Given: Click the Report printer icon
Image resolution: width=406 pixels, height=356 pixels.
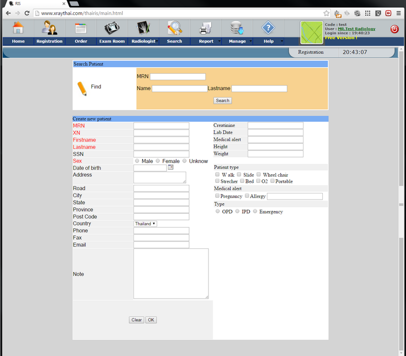Looking at the screenshot, I should [x=206, y=28].
